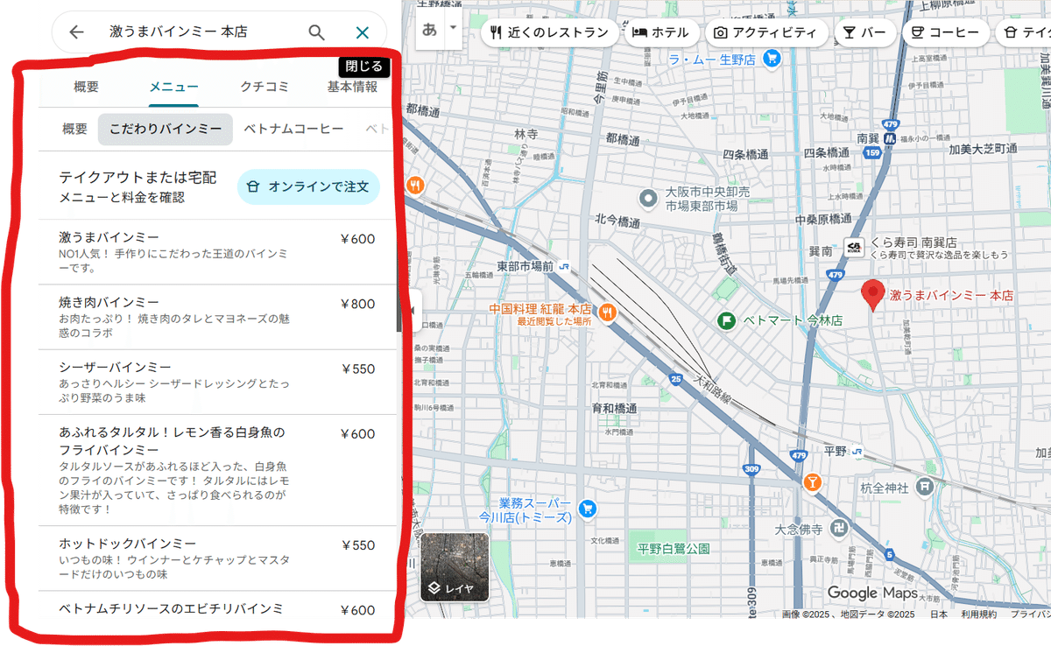Click the magnifier search icon
The width and height of the screenshot is (1051, 646).
click(317, 32)
